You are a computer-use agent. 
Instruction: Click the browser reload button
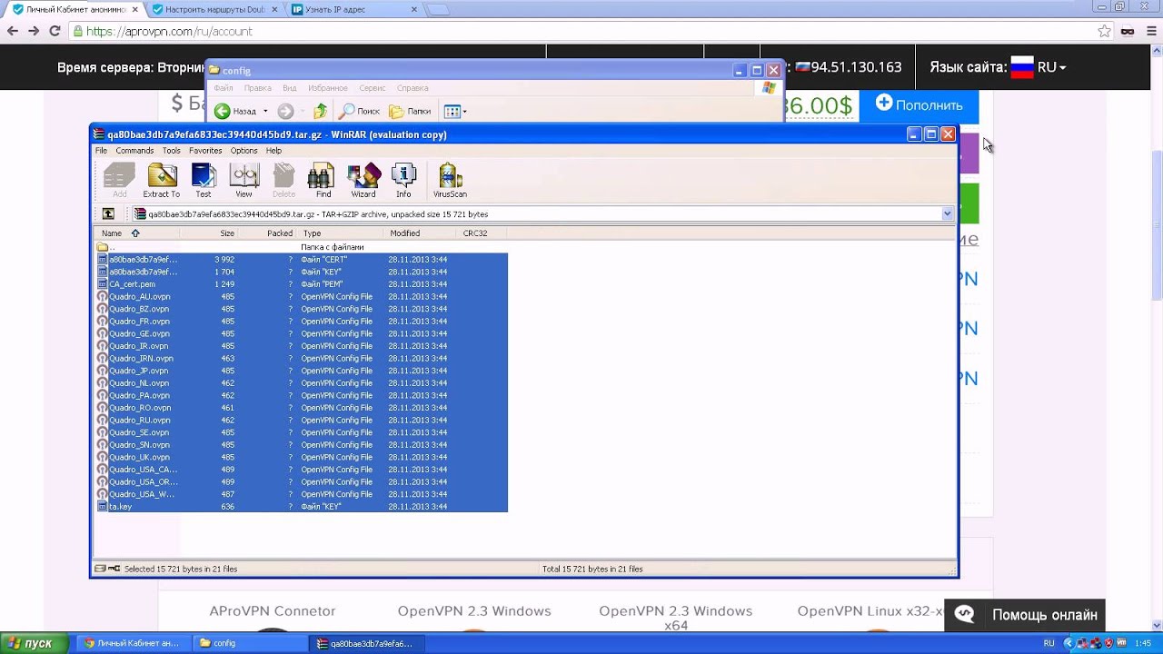pos(55,31)
